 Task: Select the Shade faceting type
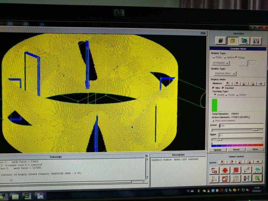(x=226, y=95)
